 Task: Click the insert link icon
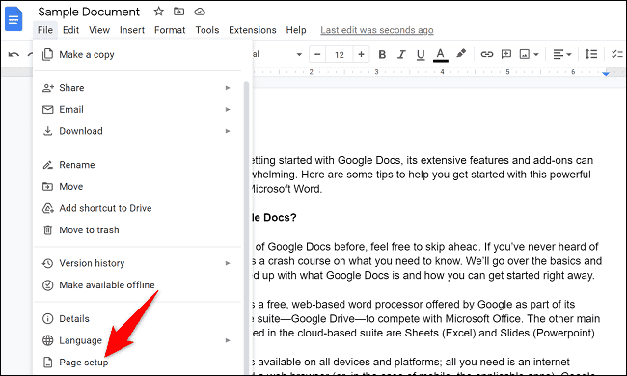[x=486, y=54]
